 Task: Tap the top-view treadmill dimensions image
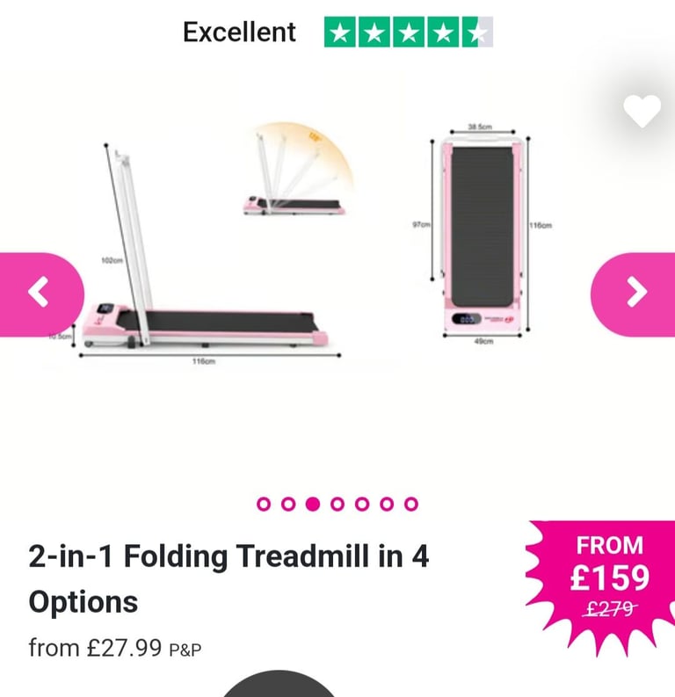[483, 236]
